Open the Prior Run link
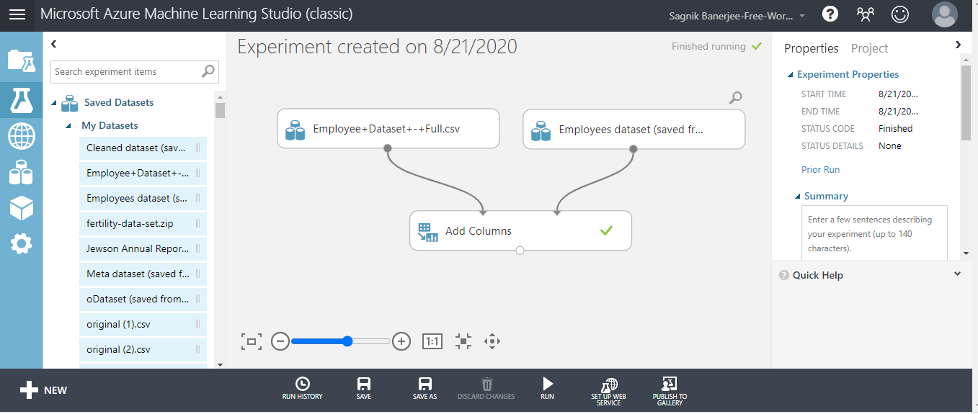The image size is (978, 414). click(820, 170)
